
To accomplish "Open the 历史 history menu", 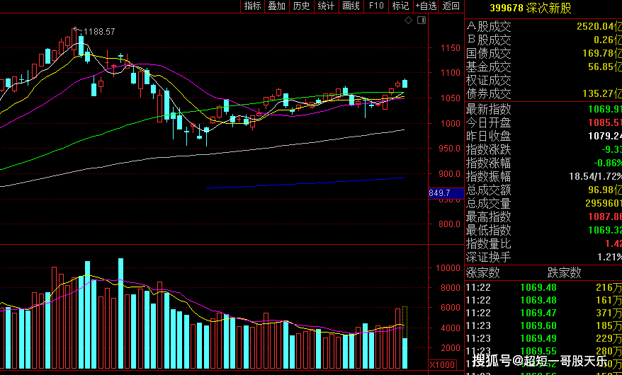I will tap(301, 6).
